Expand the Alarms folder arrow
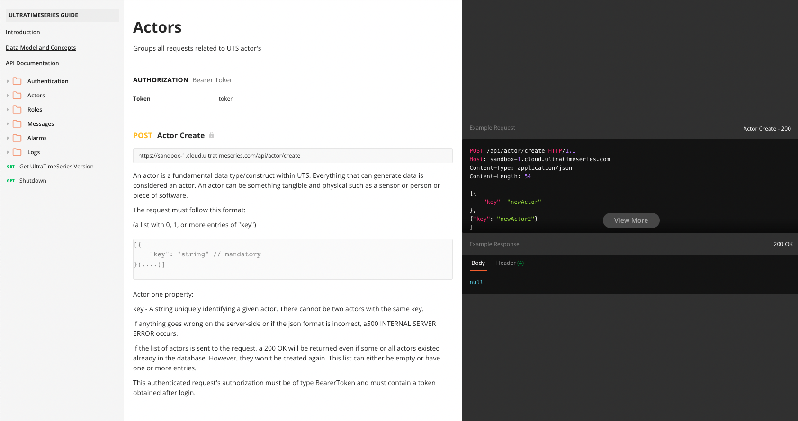 [x=8, y=138]
